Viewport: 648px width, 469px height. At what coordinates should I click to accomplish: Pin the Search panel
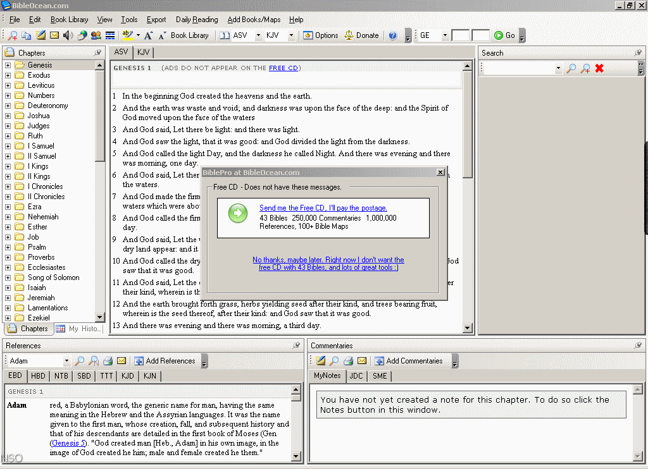[638, 53]
